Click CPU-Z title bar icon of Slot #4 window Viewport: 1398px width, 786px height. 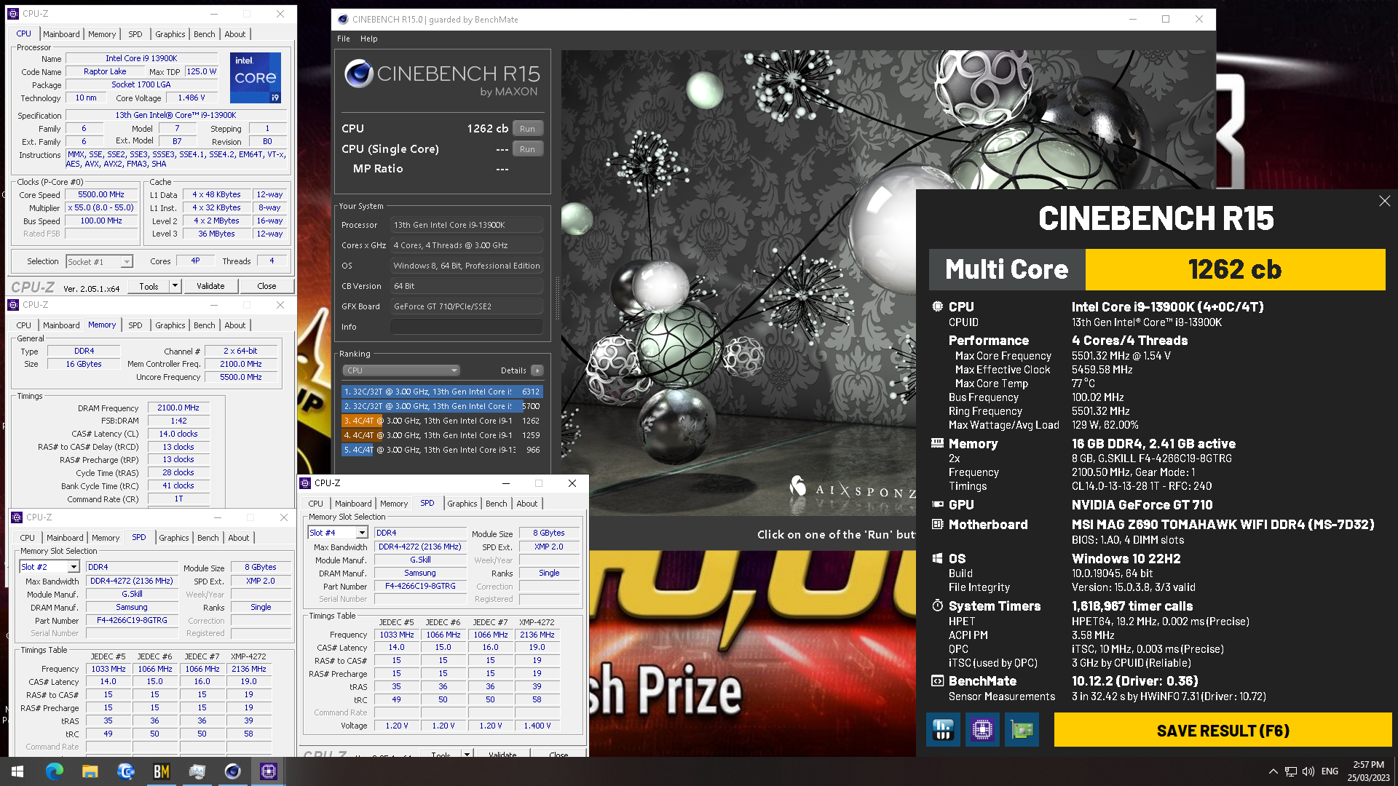point(306,483)
